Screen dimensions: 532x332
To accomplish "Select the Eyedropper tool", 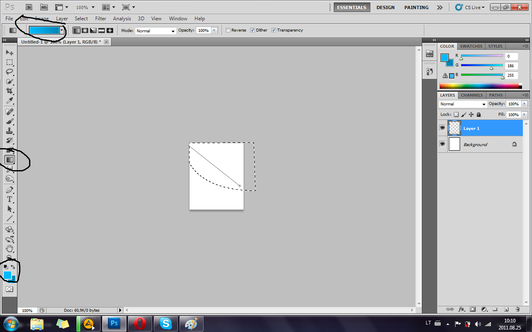I will 10,100.
